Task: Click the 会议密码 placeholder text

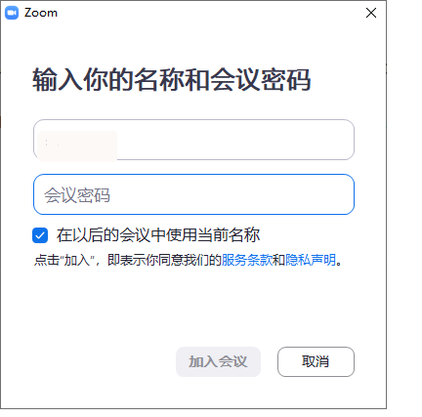Action: pos(77,195)
